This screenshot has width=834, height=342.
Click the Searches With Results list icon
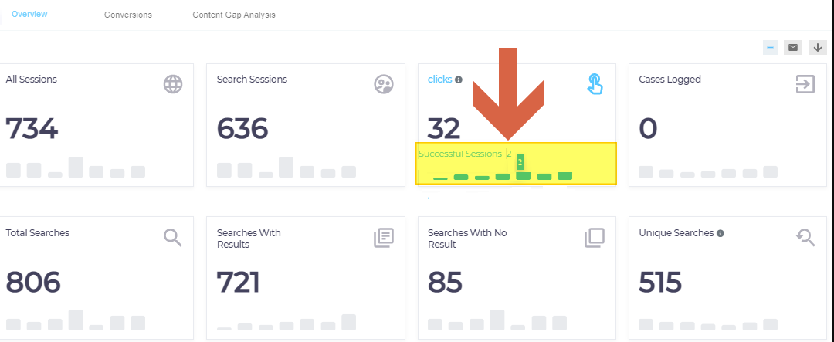click(384, 238)
